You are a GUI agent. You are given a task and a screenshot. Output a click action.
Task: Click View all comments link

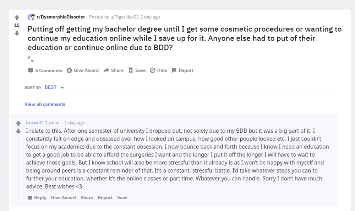[x=45, y=104]
